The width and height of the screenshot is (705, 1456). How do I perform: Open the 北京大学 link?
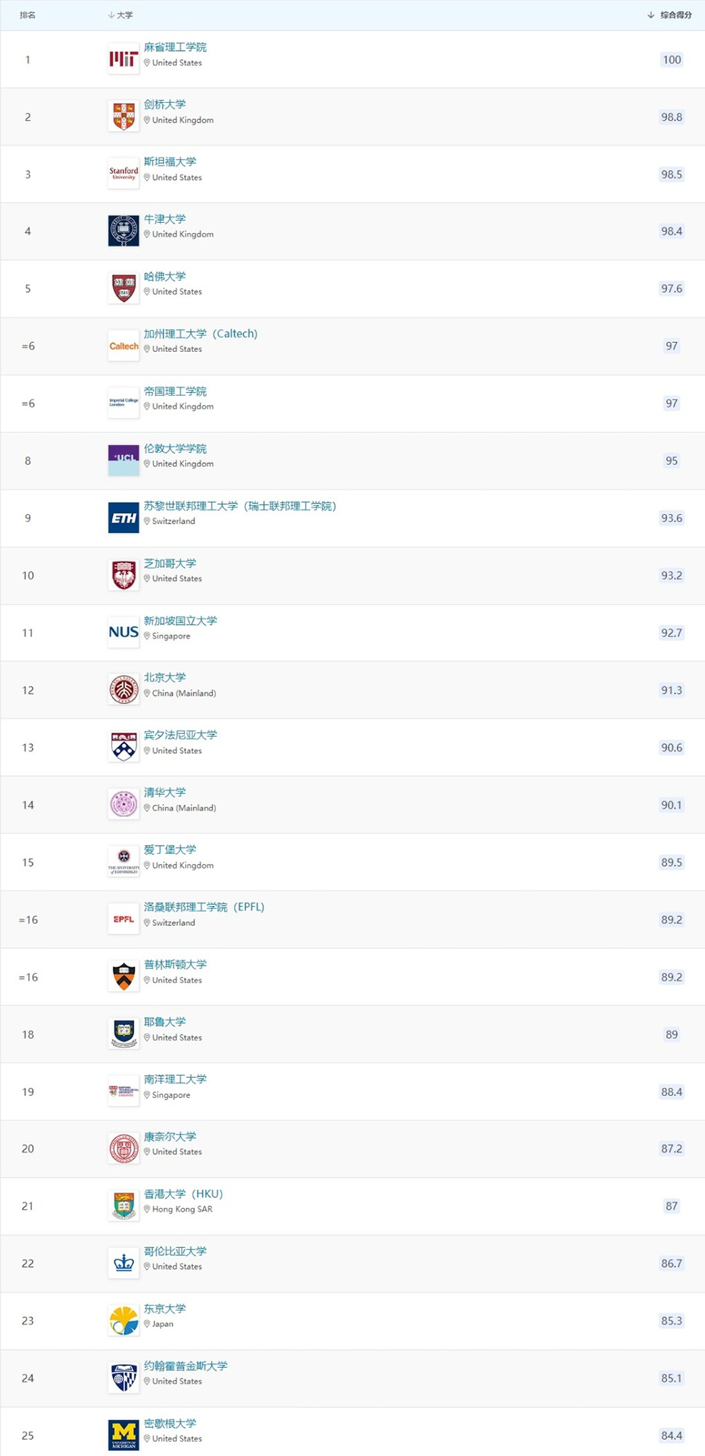coord(165,677)
